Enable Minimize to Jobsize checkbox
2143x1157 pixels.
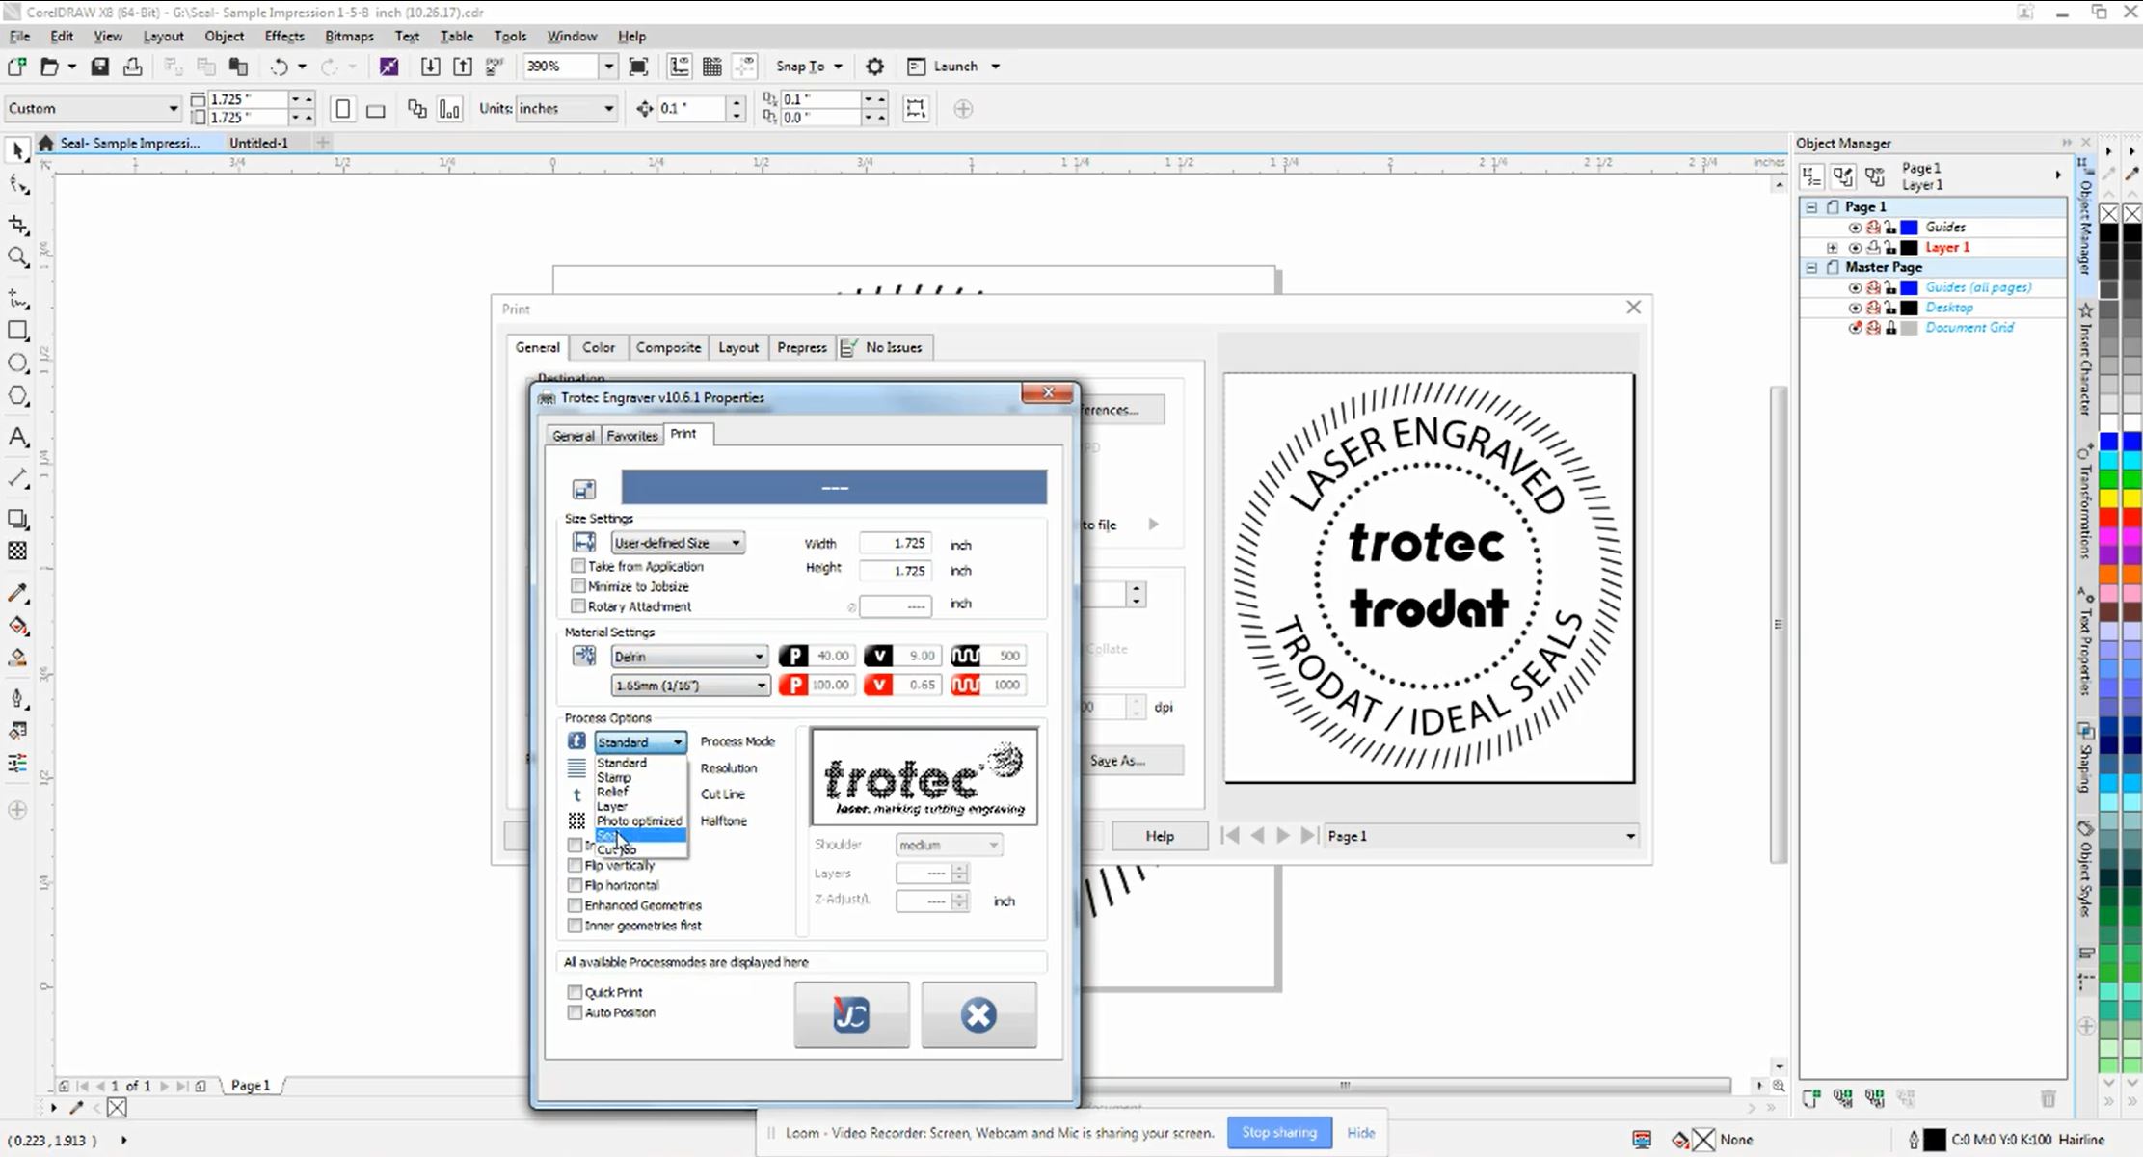tap(578, 586)
